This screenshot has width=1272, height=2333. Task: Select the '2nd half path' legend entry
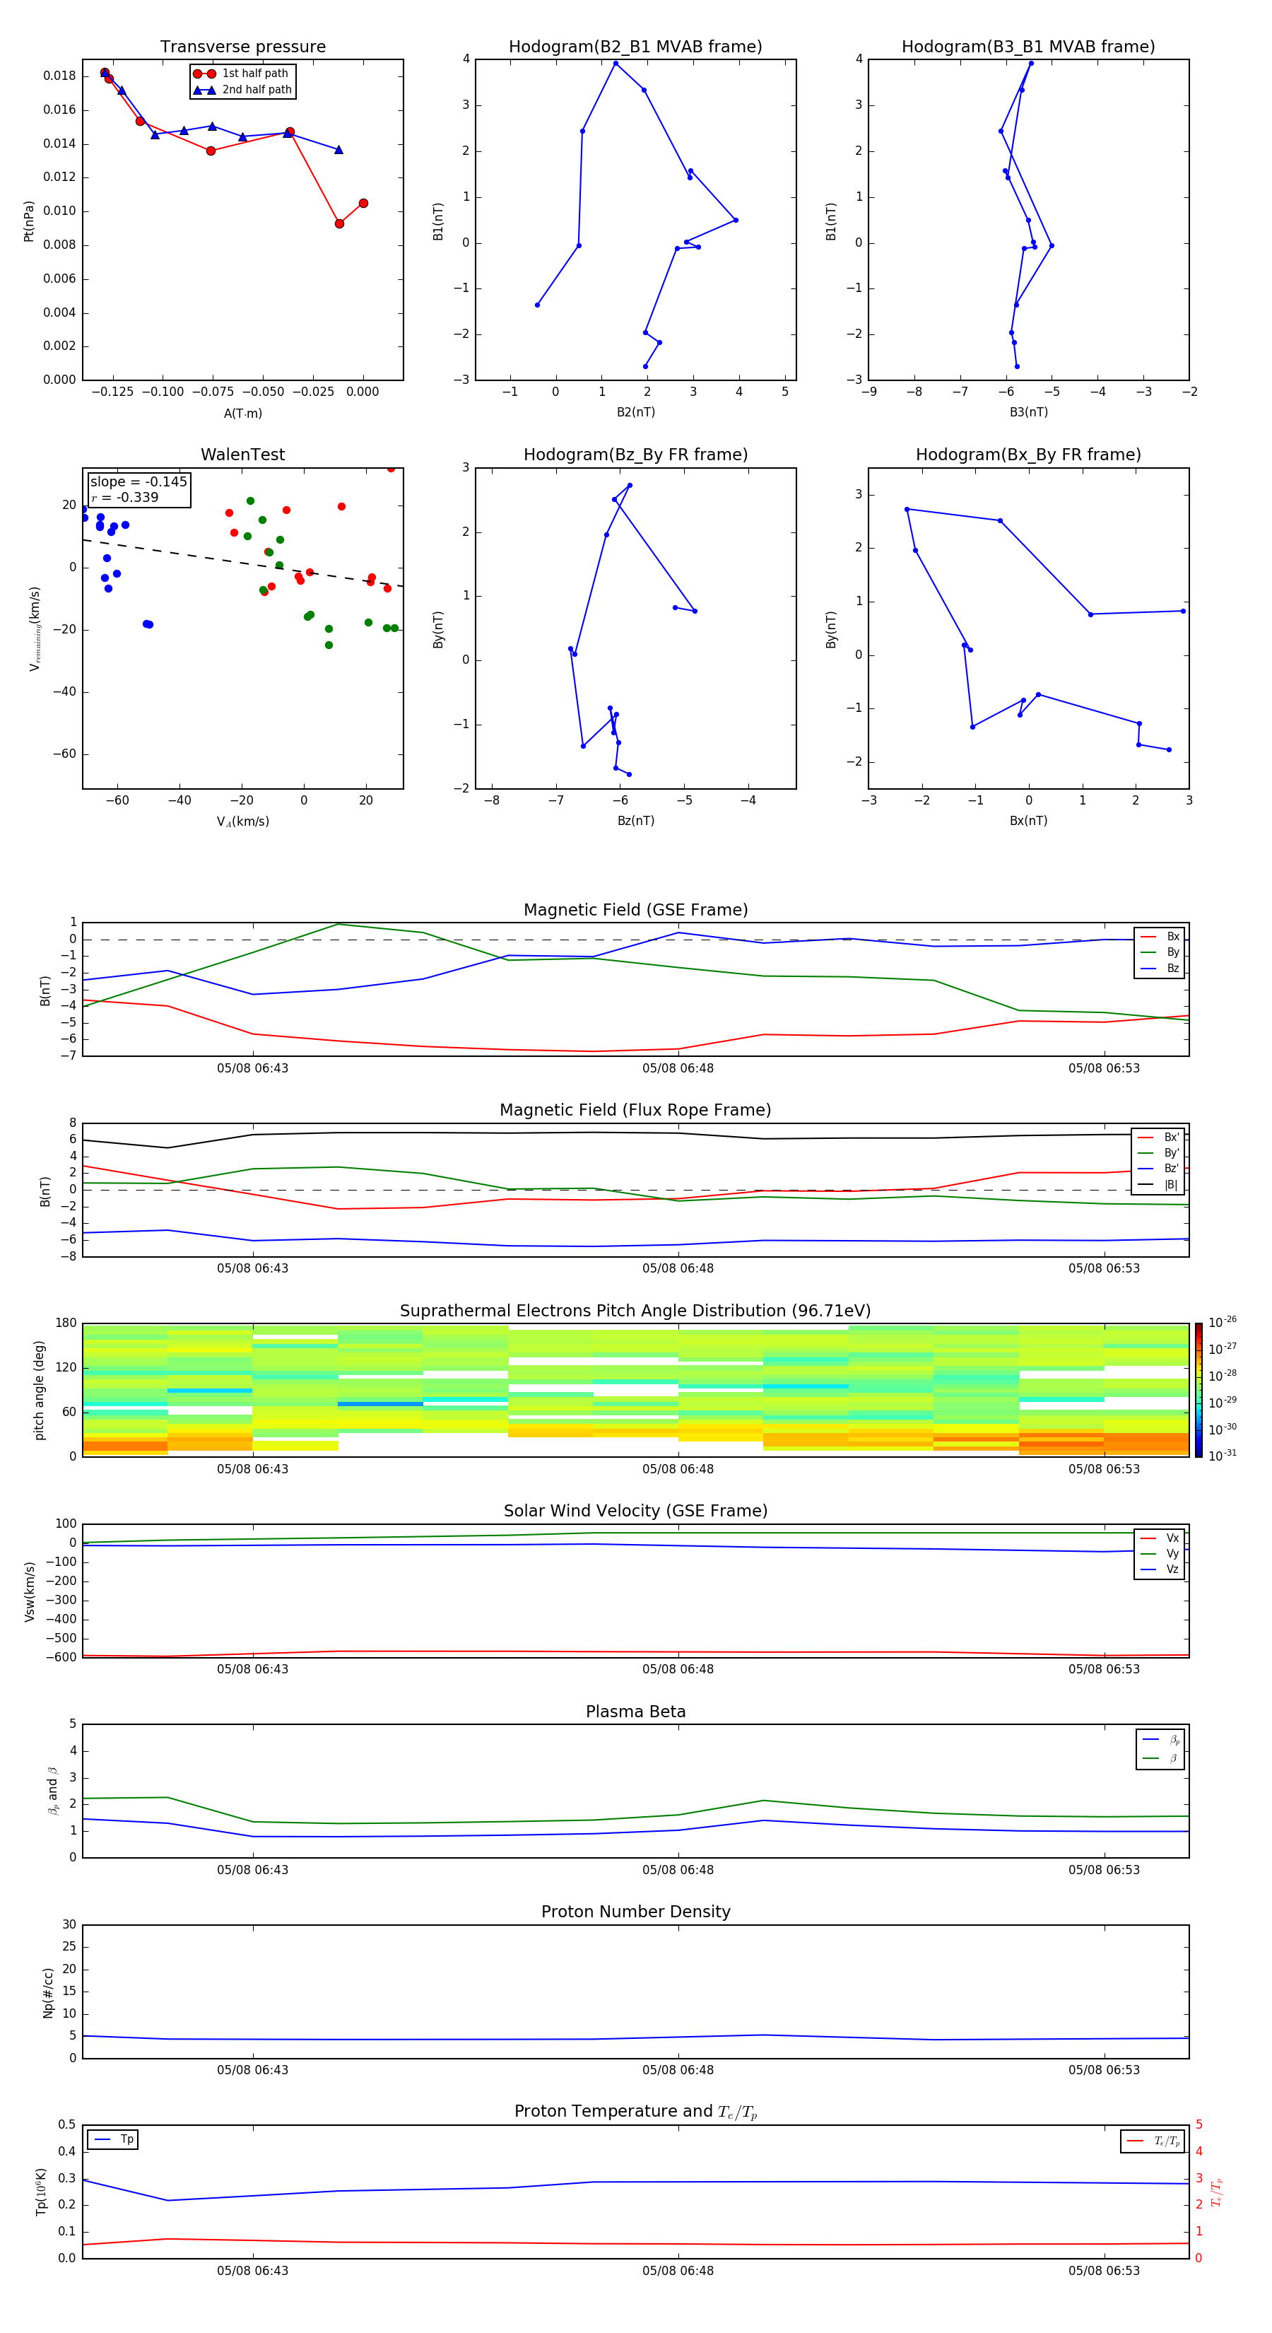tap(242, 90)
